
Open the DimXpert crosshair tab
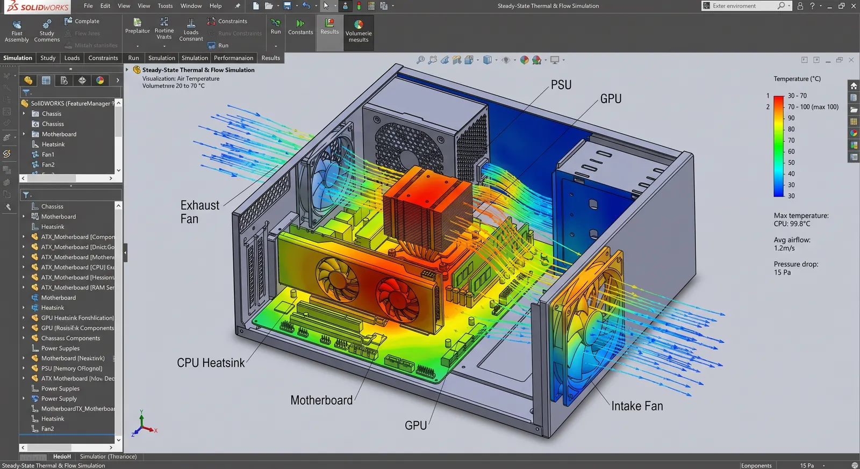tap(82, 81)
